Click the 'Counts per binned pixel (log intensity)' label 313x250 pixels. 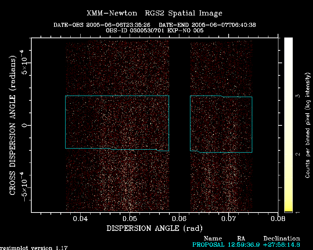click(307, 125)
